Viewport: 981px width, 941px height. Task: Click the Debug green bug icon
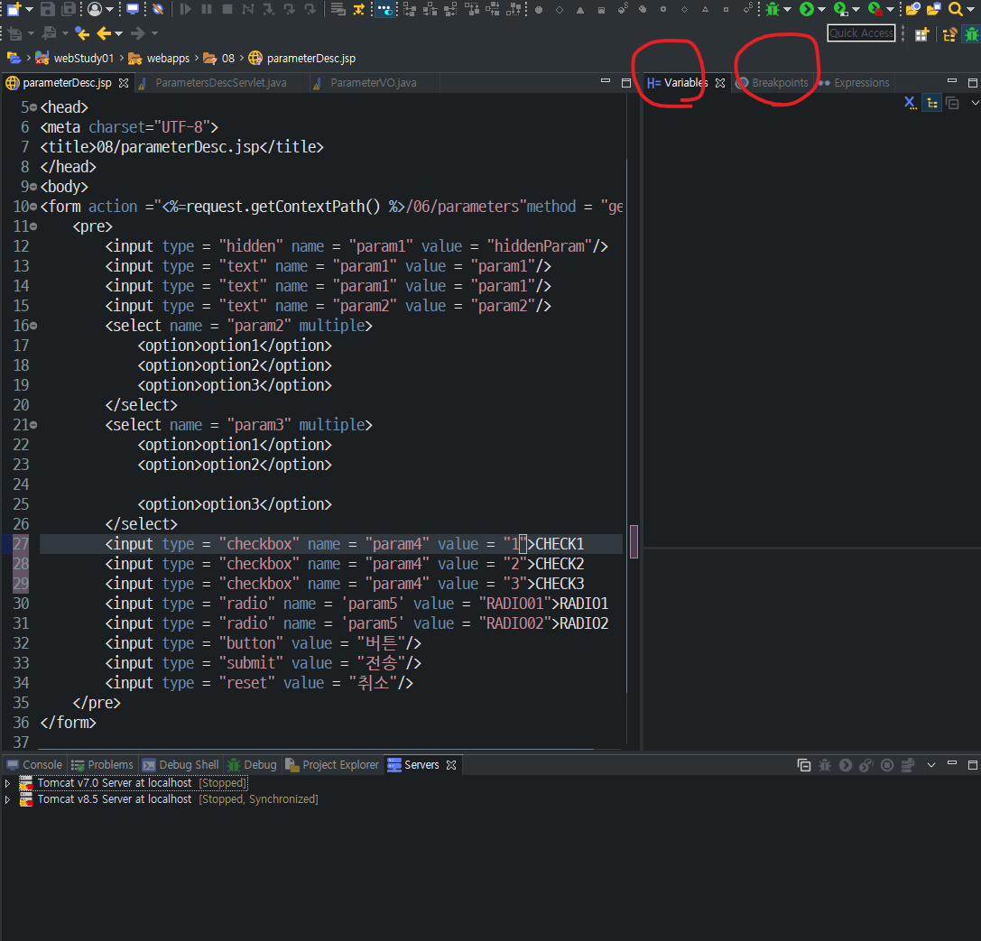click(773, 9)
